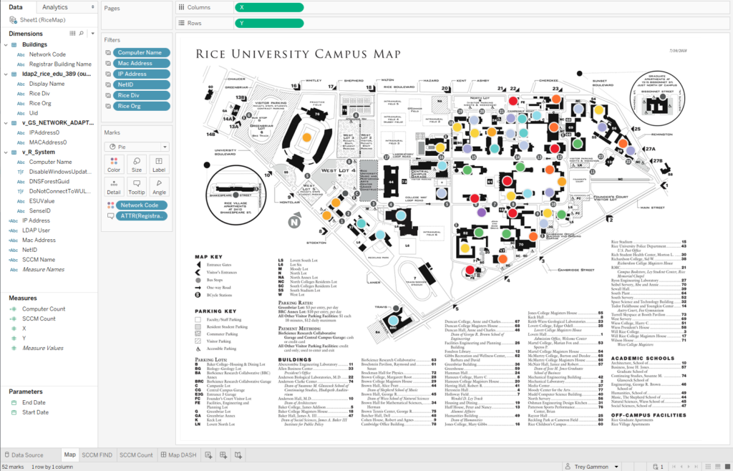Click the New Dashboard icon
The image size is (733, 471).
pos(223,455)
